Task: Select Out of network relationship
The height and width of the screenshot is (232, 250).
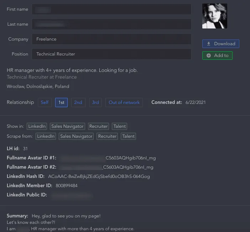Action: (124, 102)
